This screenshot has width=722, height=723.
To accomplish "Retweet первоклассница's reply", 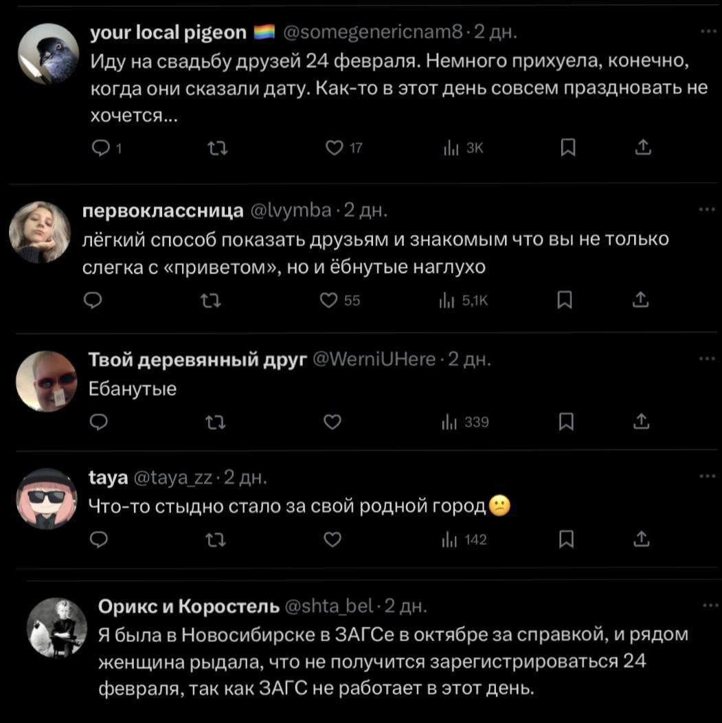I will point(212,300).
